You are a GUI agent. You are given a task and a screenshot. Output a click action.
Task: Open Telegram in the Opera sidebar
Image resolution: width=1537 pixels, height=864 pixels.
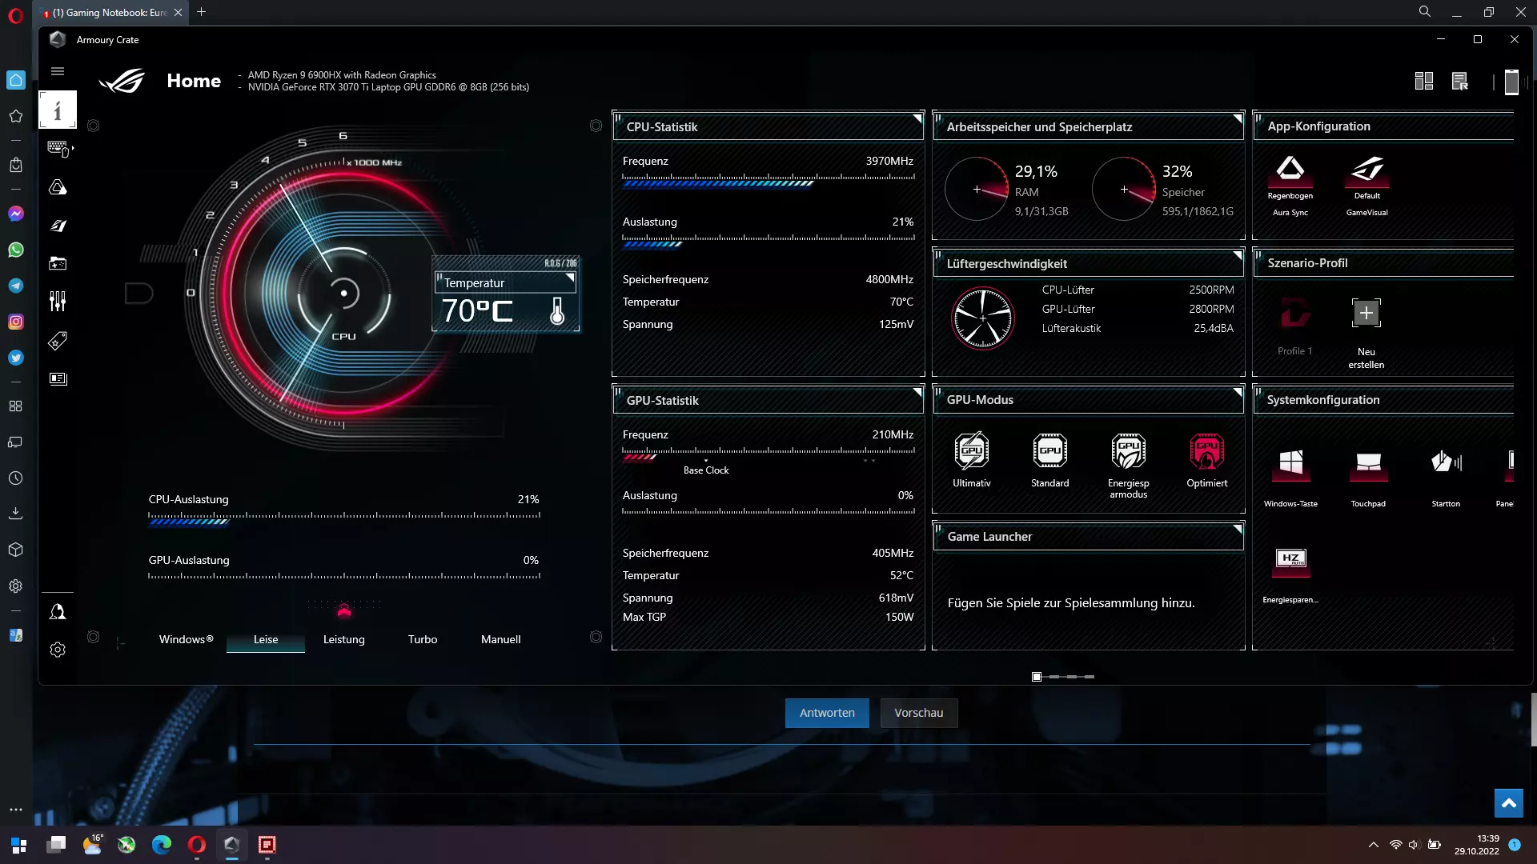(16, 286)
